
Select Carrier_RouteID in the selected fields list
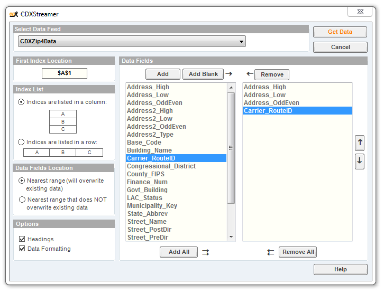click(x=298, y=111)
